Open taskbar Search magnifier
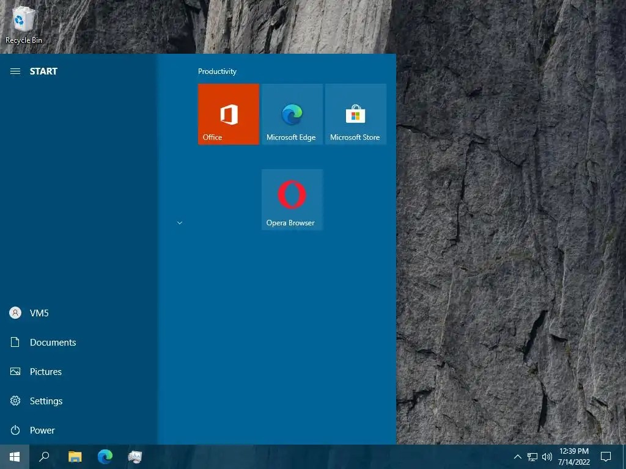Screen dimensions: 626x469 (44, 457)
